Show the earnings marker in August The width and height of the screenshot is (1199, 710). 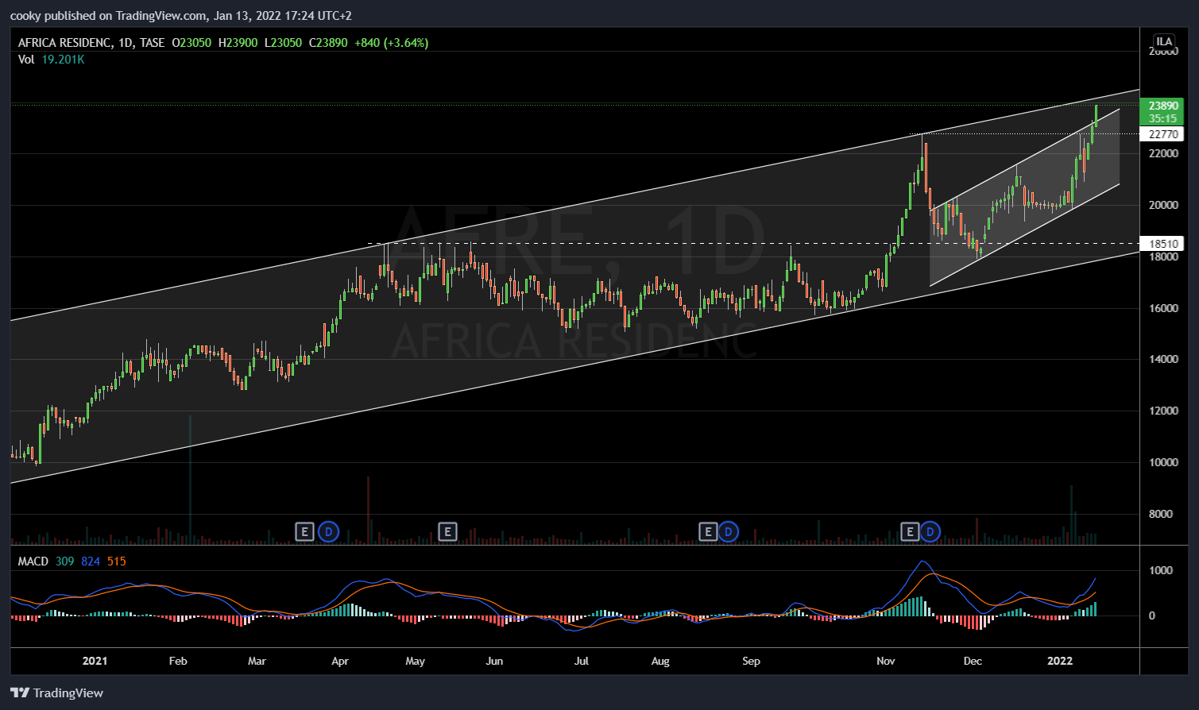pyautogui.click(x=708, y=531)
